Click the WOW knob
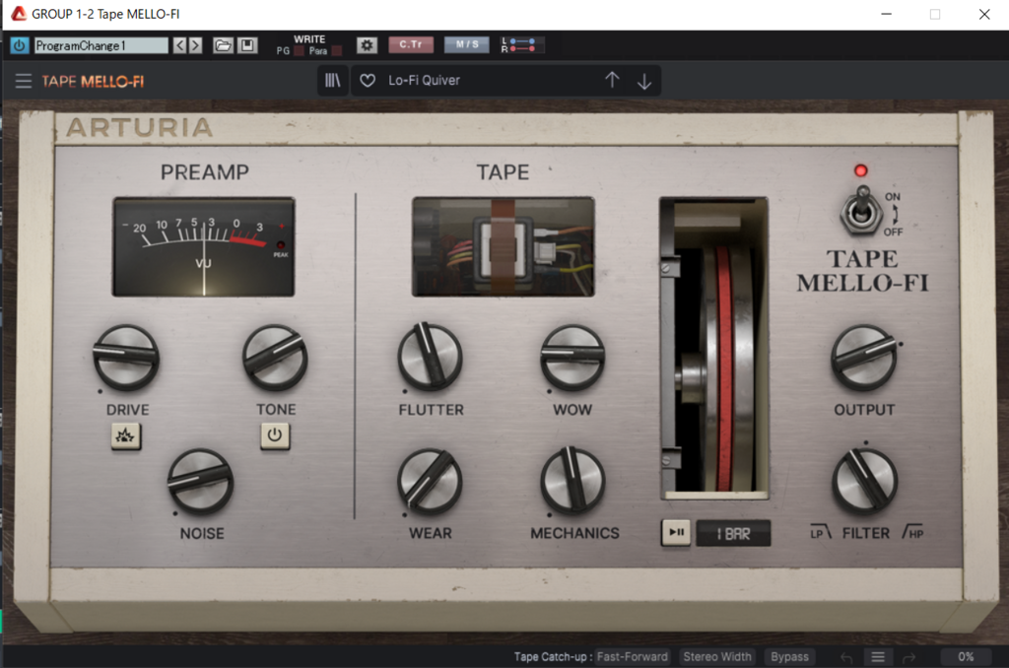 572,358
